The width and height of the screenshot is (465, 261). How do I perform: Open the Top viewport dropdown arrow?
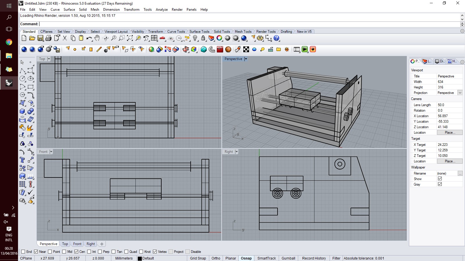tap(49, 59)
